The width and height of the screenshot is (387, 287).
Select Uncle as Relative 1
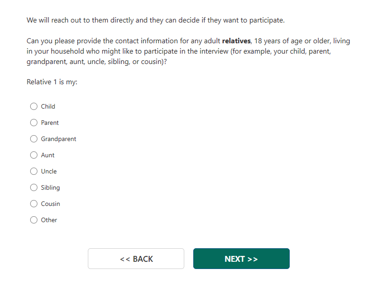34,171
